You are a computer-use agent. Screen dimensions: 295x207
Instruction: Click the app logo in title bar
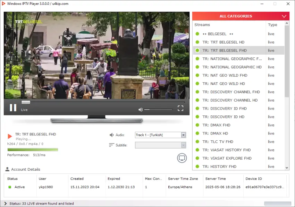pyautogui.click(x=3, y=3)
